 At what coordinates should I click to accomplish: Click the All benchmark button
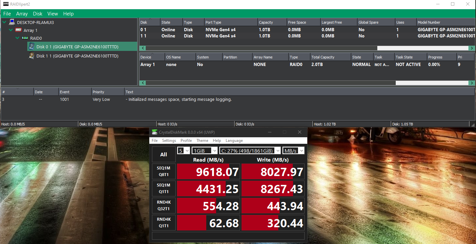pyautogui.click(x=163, y=154)
